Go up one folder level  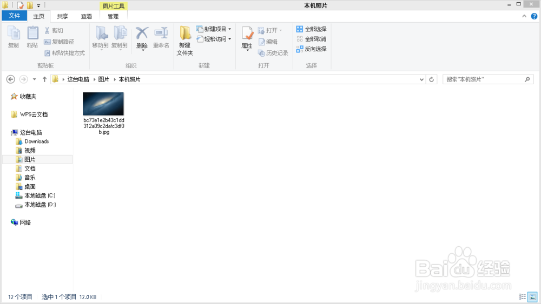(x=44, y=79)
